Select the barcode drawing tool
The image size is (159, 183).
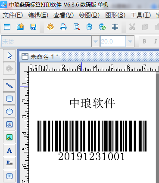[x=9, y=176]
